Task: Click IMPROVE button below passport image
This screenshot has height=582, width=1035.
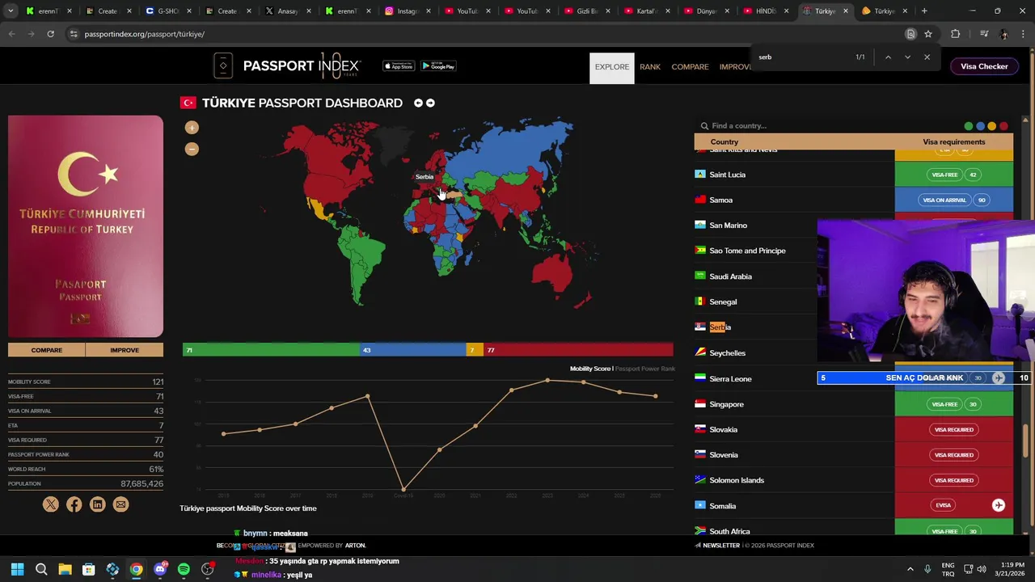Action: coord(125,350)
